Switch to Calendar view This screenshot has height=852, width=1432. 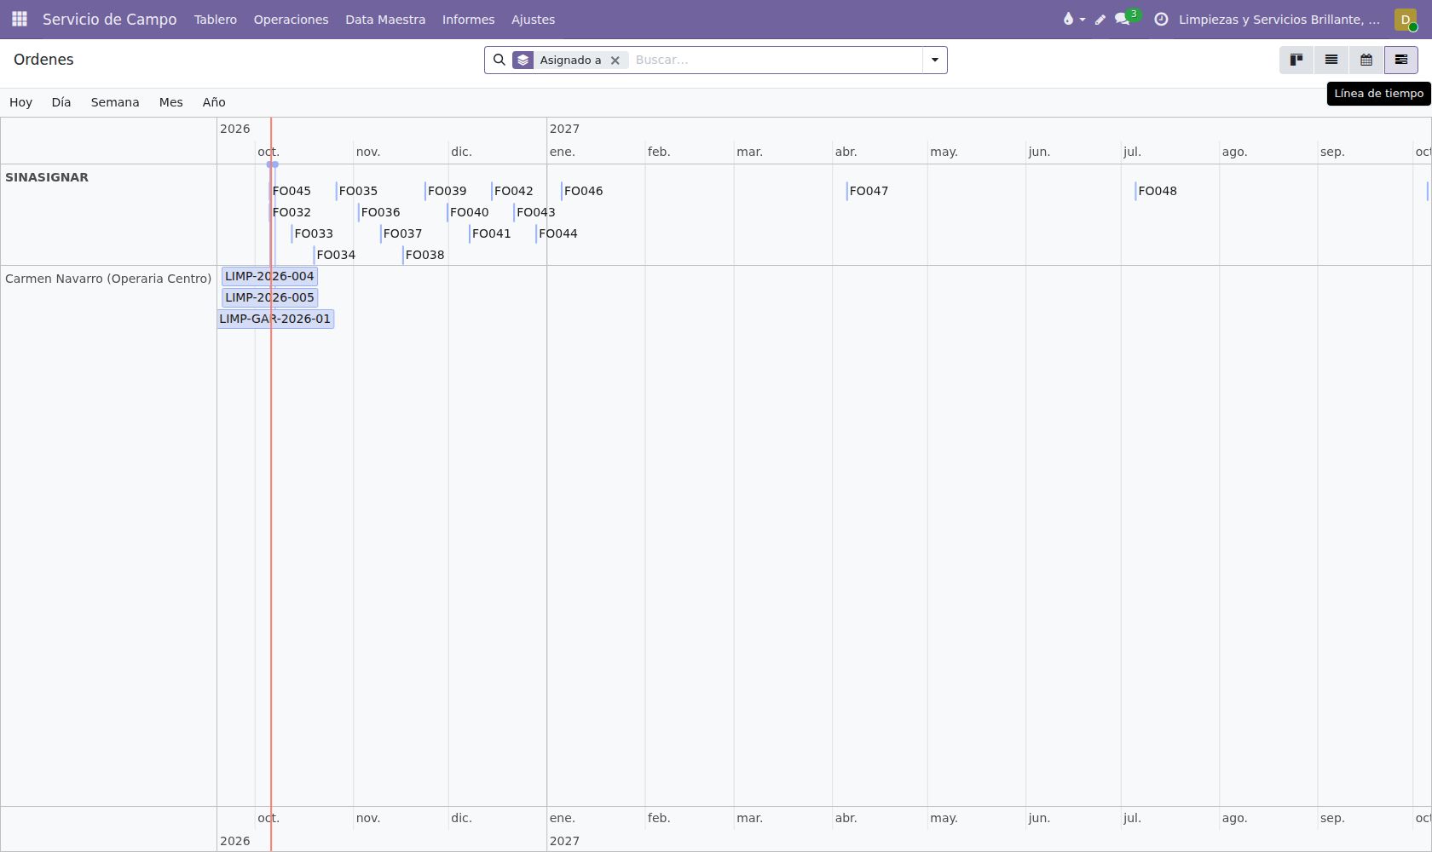[1366, 60]
